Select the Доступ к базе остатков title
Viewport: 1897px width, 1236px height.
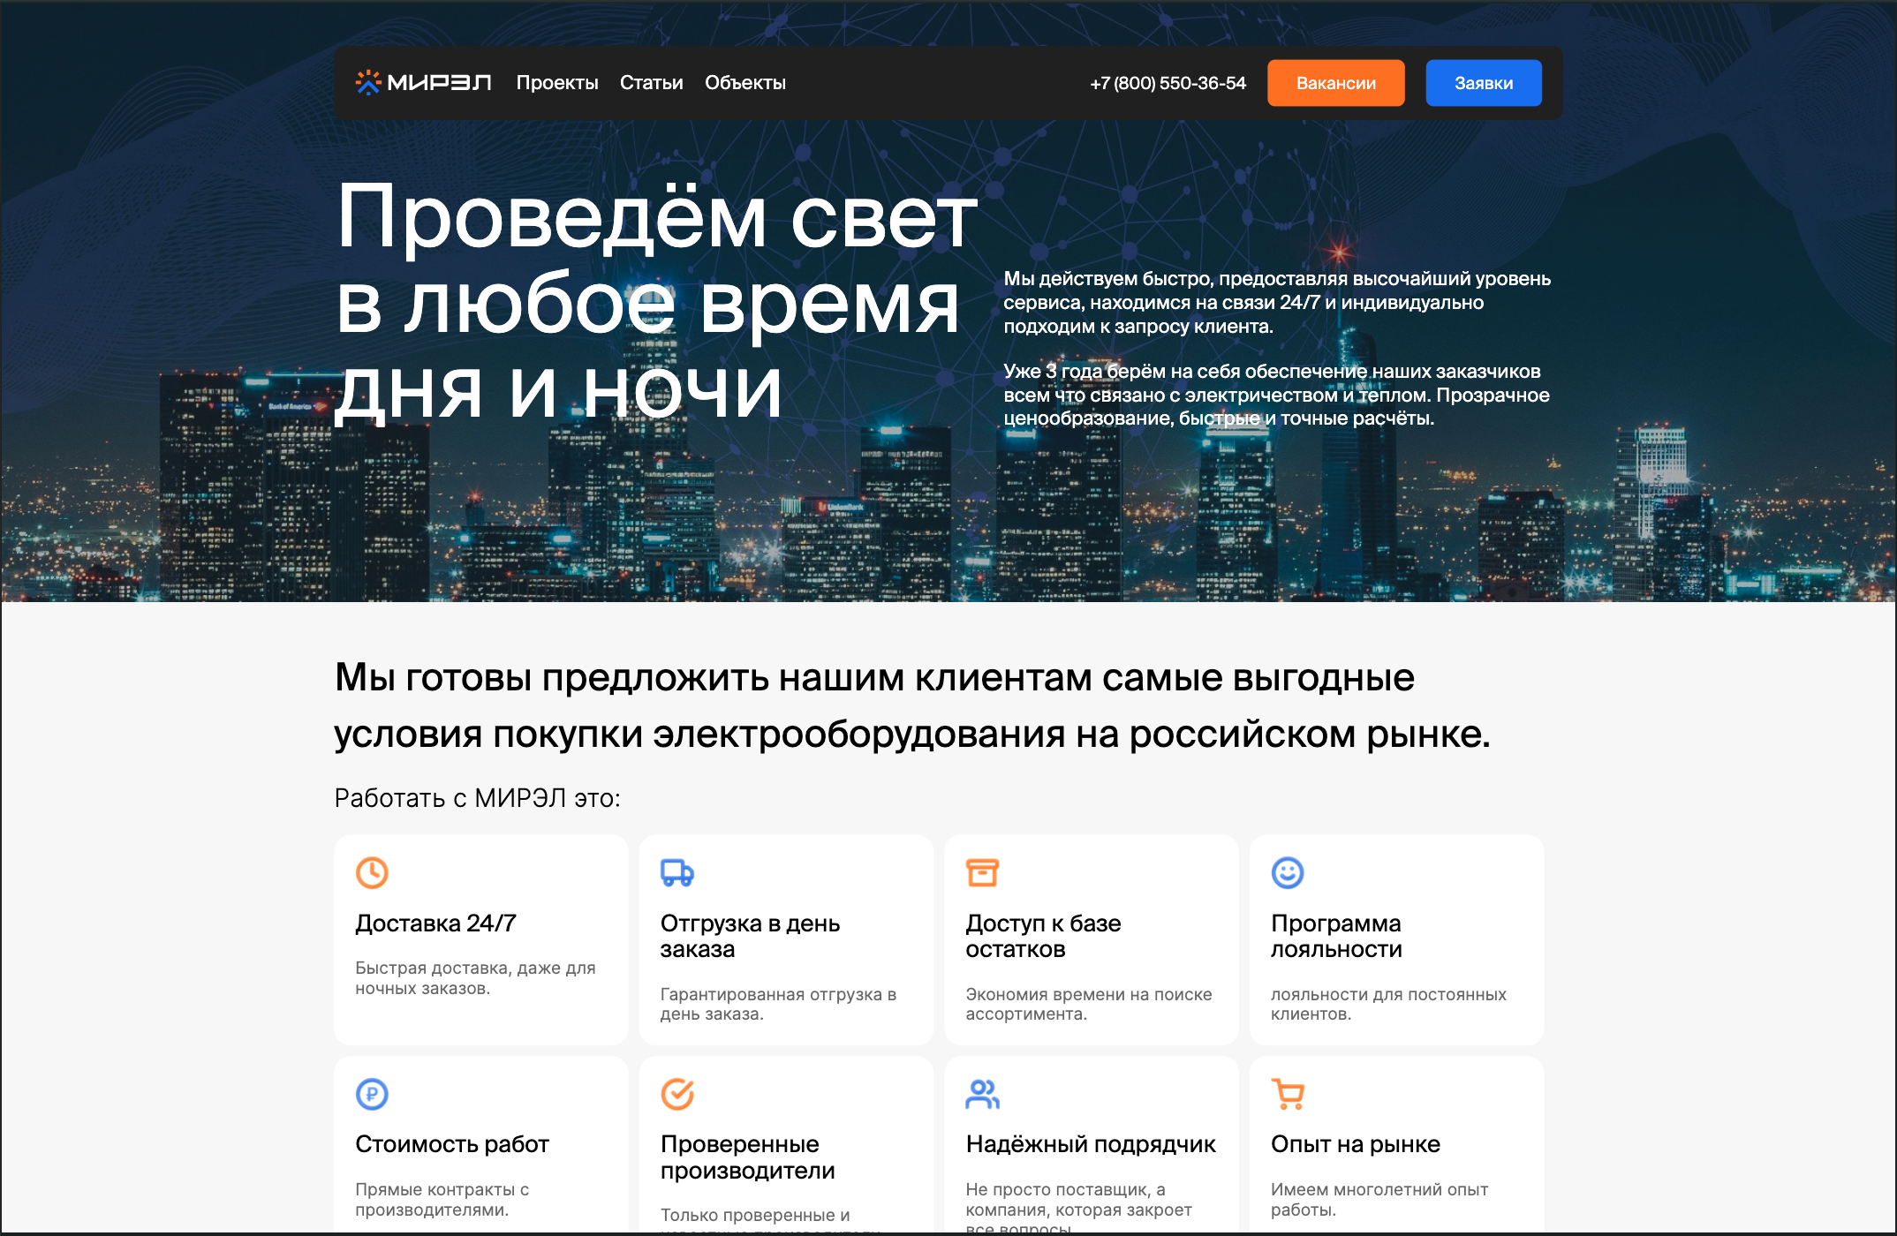(x=1043, y=936)
